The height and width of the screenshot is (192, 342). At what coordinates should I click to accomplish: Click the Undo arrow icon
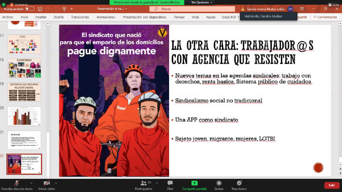(47, 9)
